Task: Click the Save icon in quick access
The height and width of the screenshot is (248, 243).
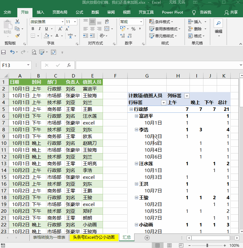Action: [3, 52]
